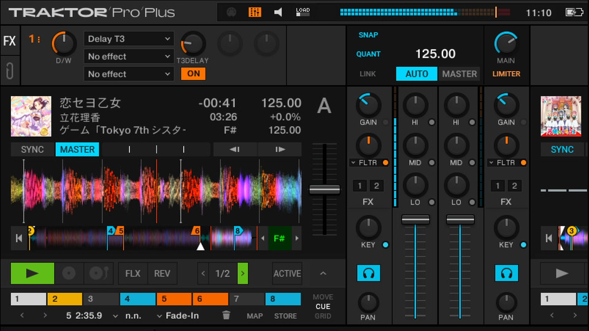
Task: Open the MIDI controller indicator icon in header
Action: [x=231, y=12]
